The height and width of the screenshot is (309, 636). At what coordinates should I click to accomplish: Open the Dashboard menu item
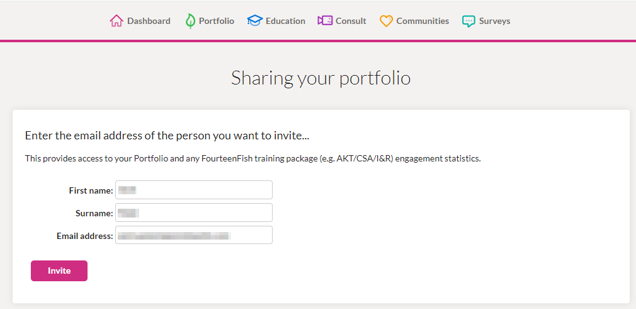tap(149, 21)
